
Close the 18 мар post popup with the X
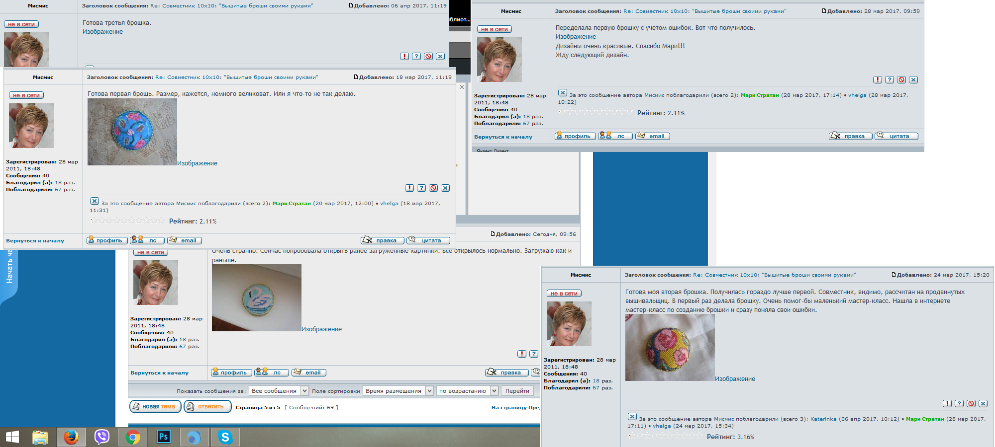pos(462,87)
